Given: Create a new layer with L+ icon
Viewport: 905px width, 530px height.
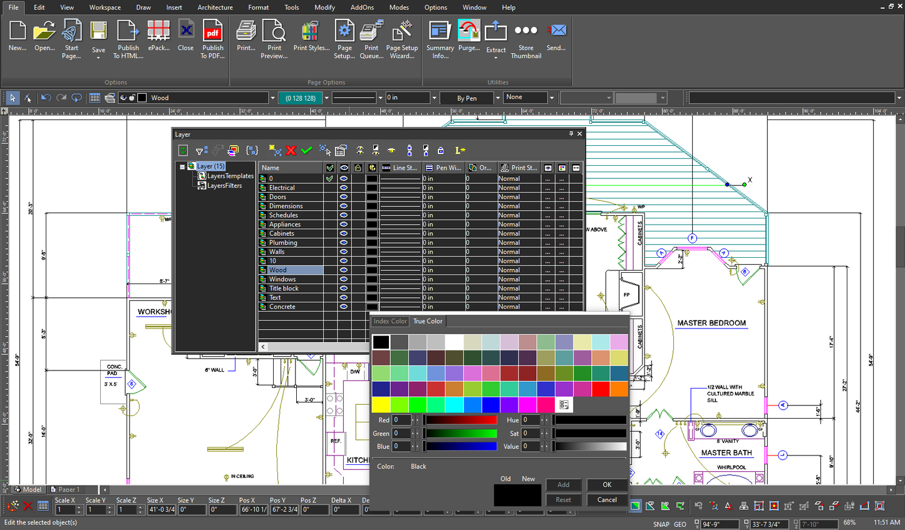Looking at the screenshot, I should tap(460, 150).
